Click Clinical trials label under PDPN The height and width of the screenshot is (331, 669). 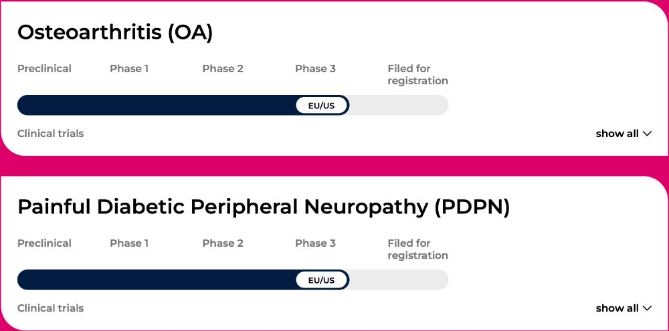coord(50,308)
